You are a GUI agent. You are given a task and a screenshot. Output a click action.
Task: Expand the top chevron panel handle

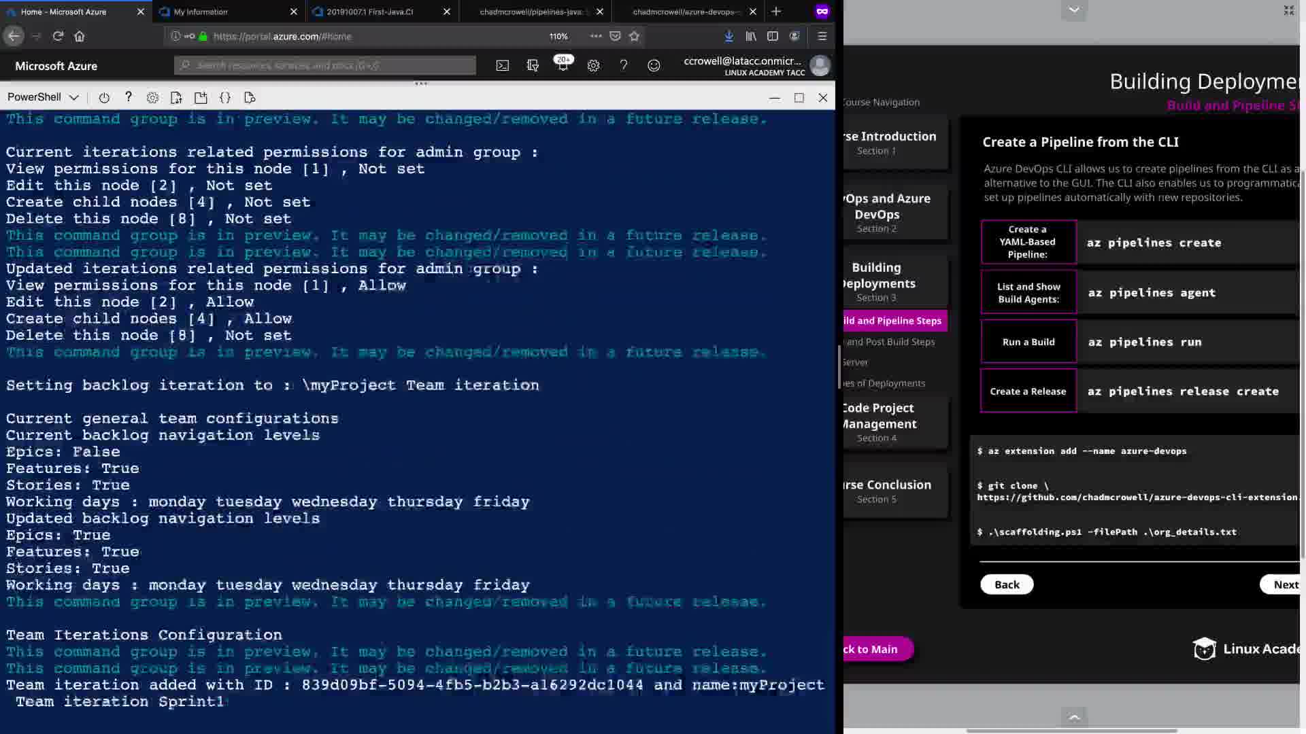pos(1074,10)
